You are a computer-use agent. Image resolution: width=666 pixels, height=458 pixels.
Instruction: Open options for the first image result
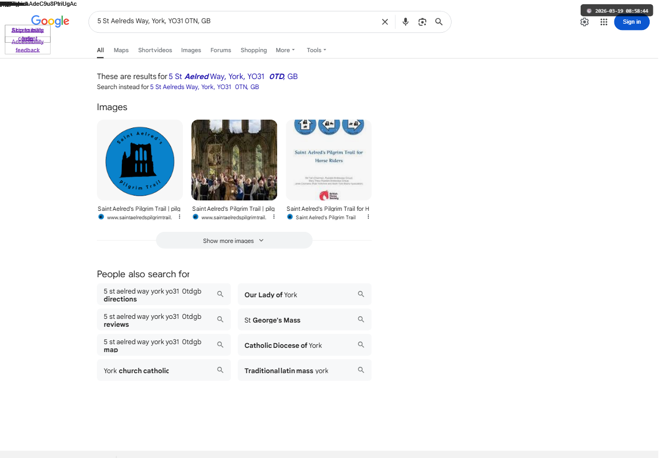click(x=179, y=217)
